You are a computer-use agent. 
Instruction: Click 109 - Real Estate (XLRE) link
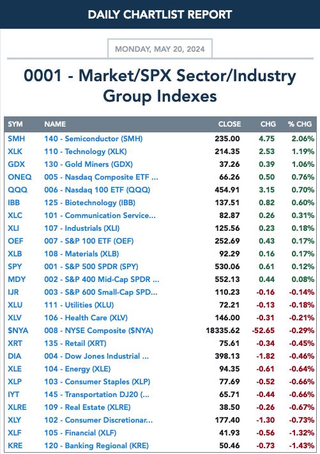coord(88,407)
